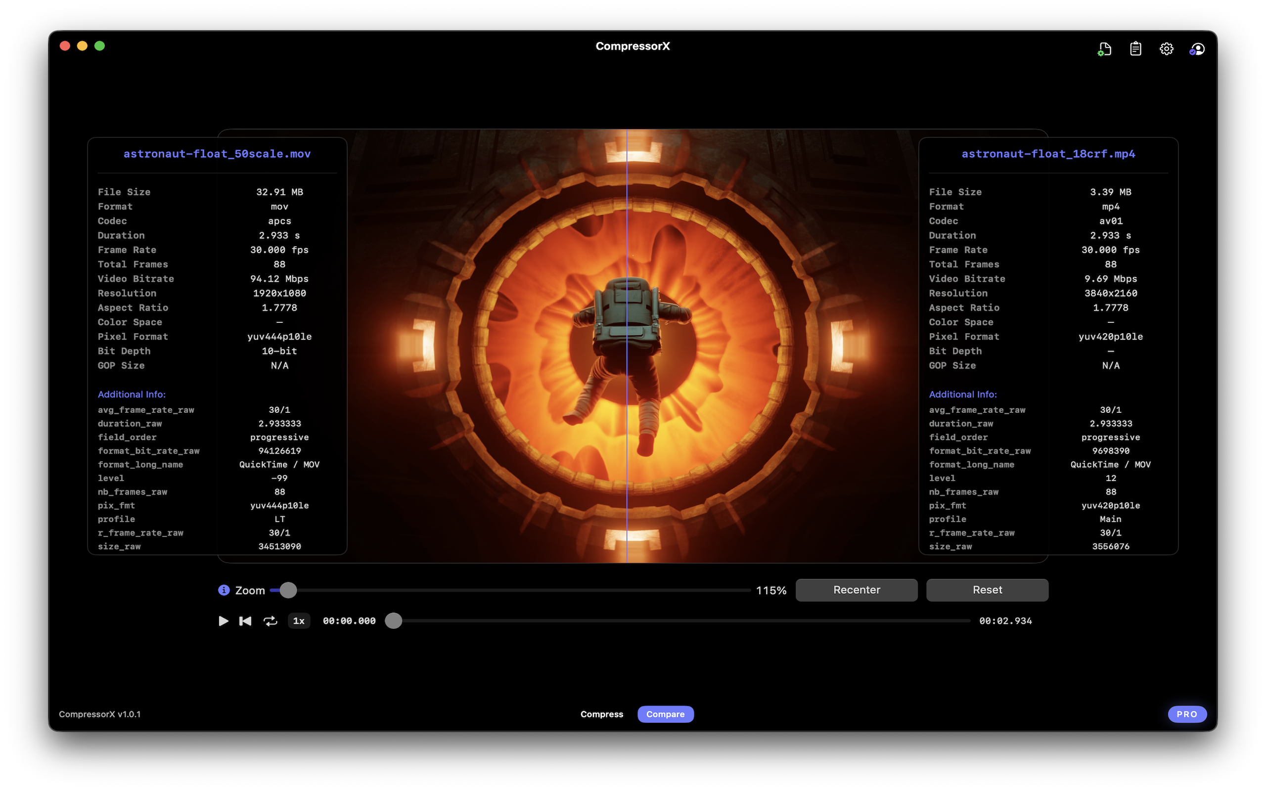Open the file export settings icon
The width and height of the screenshot is (1266, 791).
point(1105,48)
